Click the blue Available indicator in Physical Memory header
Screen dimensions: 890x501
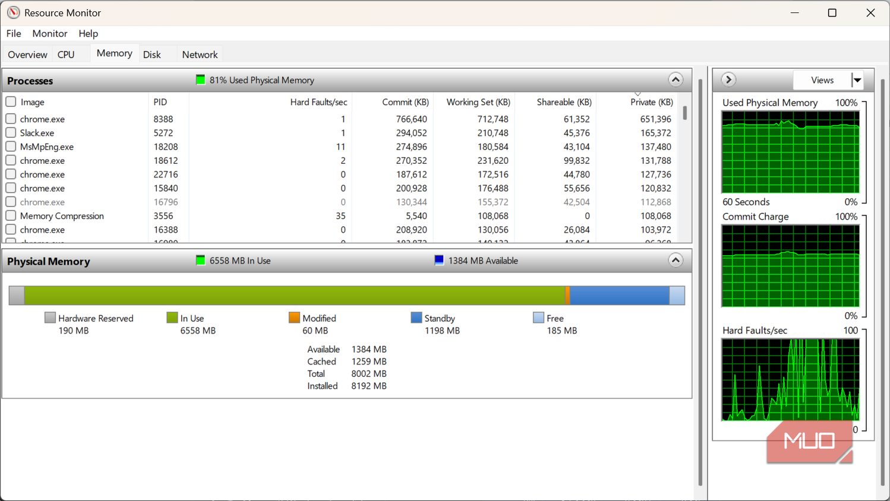[x=439, y=260]
